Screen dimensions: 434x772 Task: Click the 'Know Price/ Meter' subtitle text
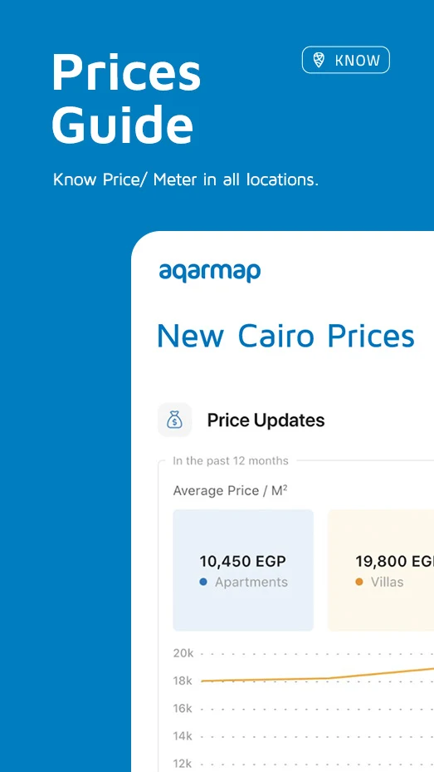[185, 179]
